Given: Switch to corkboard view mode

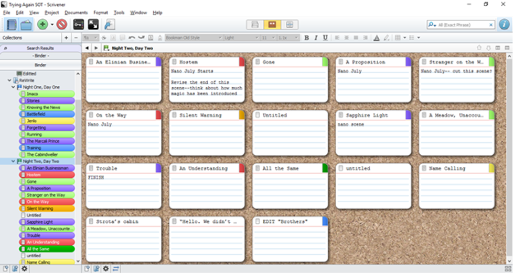Looking at the screenshot, I should click(272, 25).
